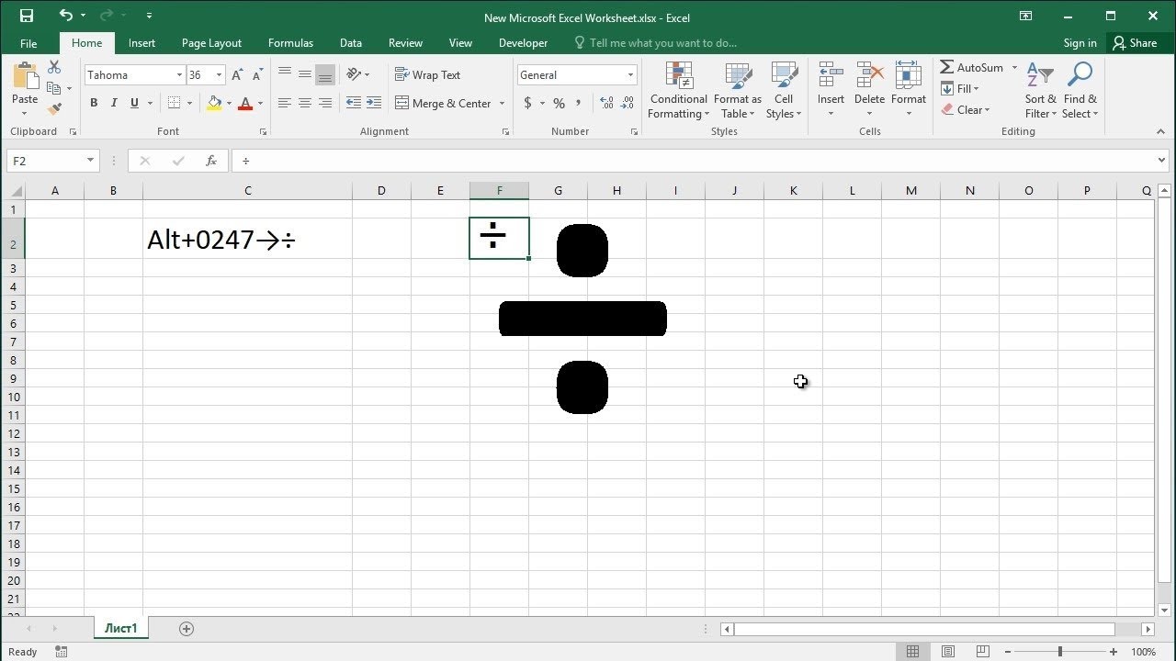Image resolution: width=1176 pixels, height=661 pixels.
Task: Open Insert Function fx dialog
Action: coord(210,161)
